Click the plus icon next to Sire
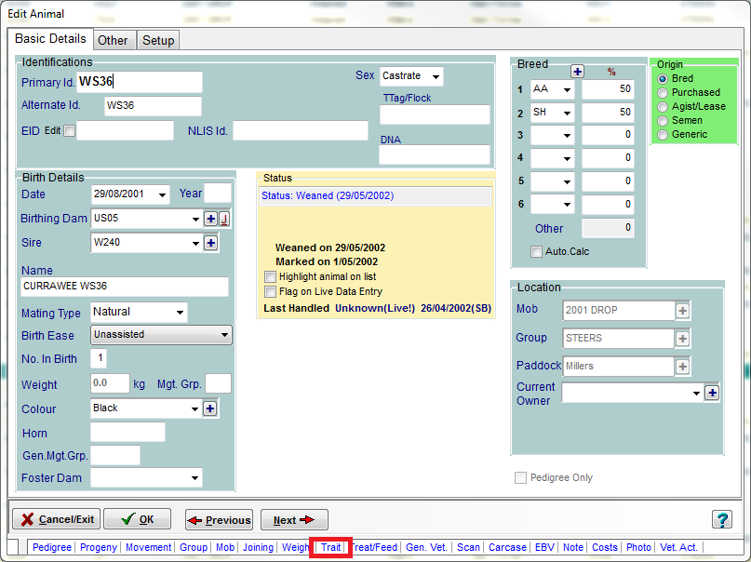751x562 pixels. 210,243
